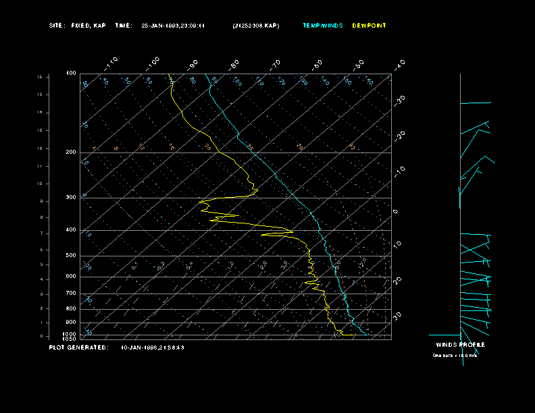Image resolution: width=535 pixels, height=413 pixels.
Task: Click the 100 pressure label at top
Action: [x=71, y=73]
